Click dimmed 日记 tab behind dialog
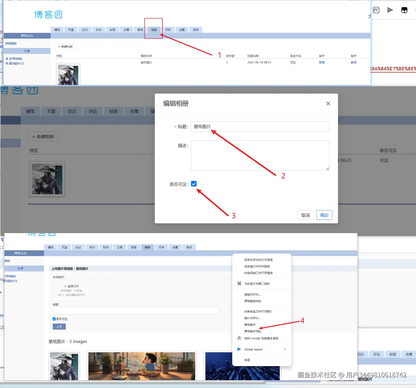The image size is (416, 388). coord(72,111)
